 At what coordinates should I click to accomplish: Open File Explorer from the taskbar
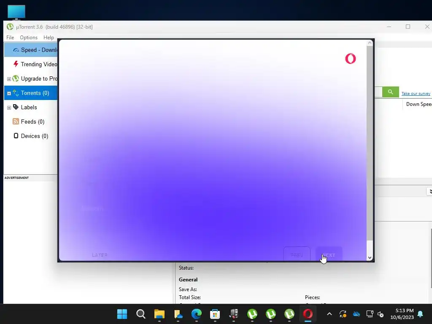pyautogui.click(x=159, y=314)
